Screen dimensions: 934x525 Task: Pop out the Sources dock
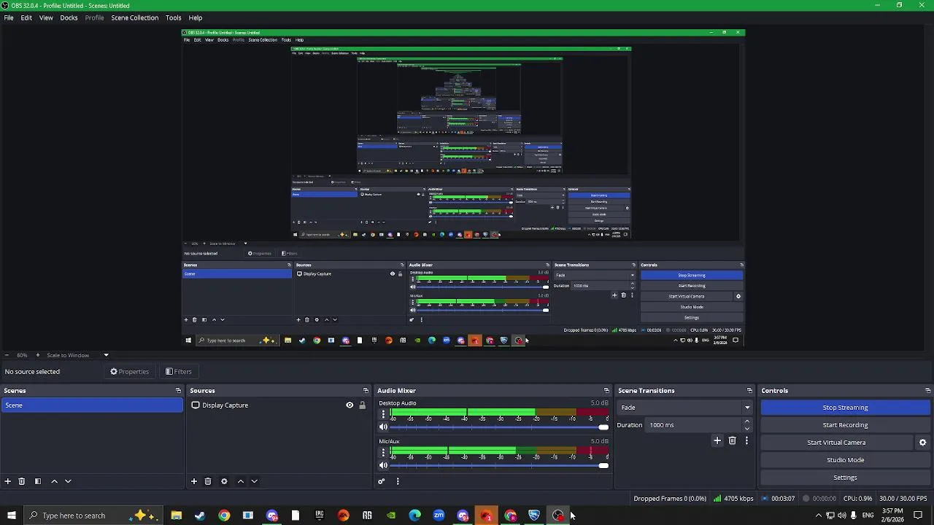coord(366,391)
